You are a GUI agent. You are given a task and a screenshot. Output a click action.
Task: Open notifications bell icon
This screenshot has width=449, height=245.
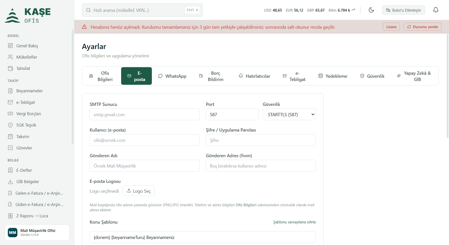point(436,10)
